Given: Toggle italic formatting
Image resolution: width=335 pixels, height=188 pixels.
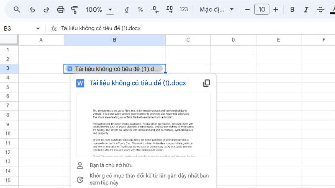Looking at the screenshot, I should tap(306, 10).
